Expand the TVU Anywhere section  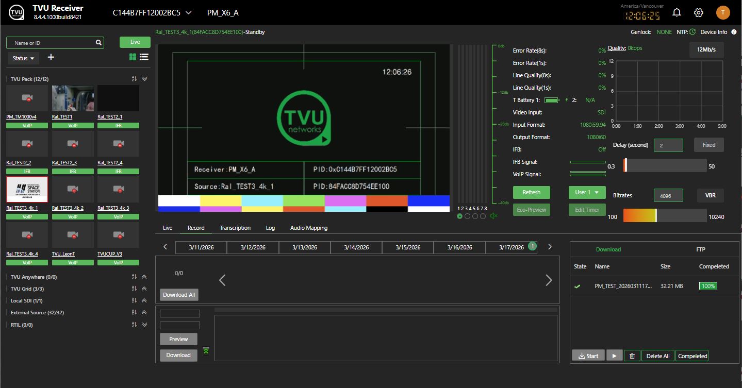[144, 277]
